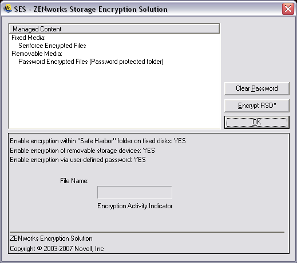Select the Removable Media list entry

click(37, 54)
